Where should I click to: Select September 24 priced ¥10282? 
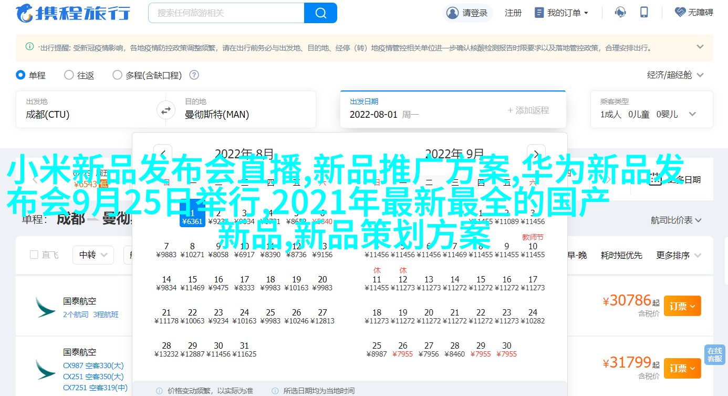(533, 317)
